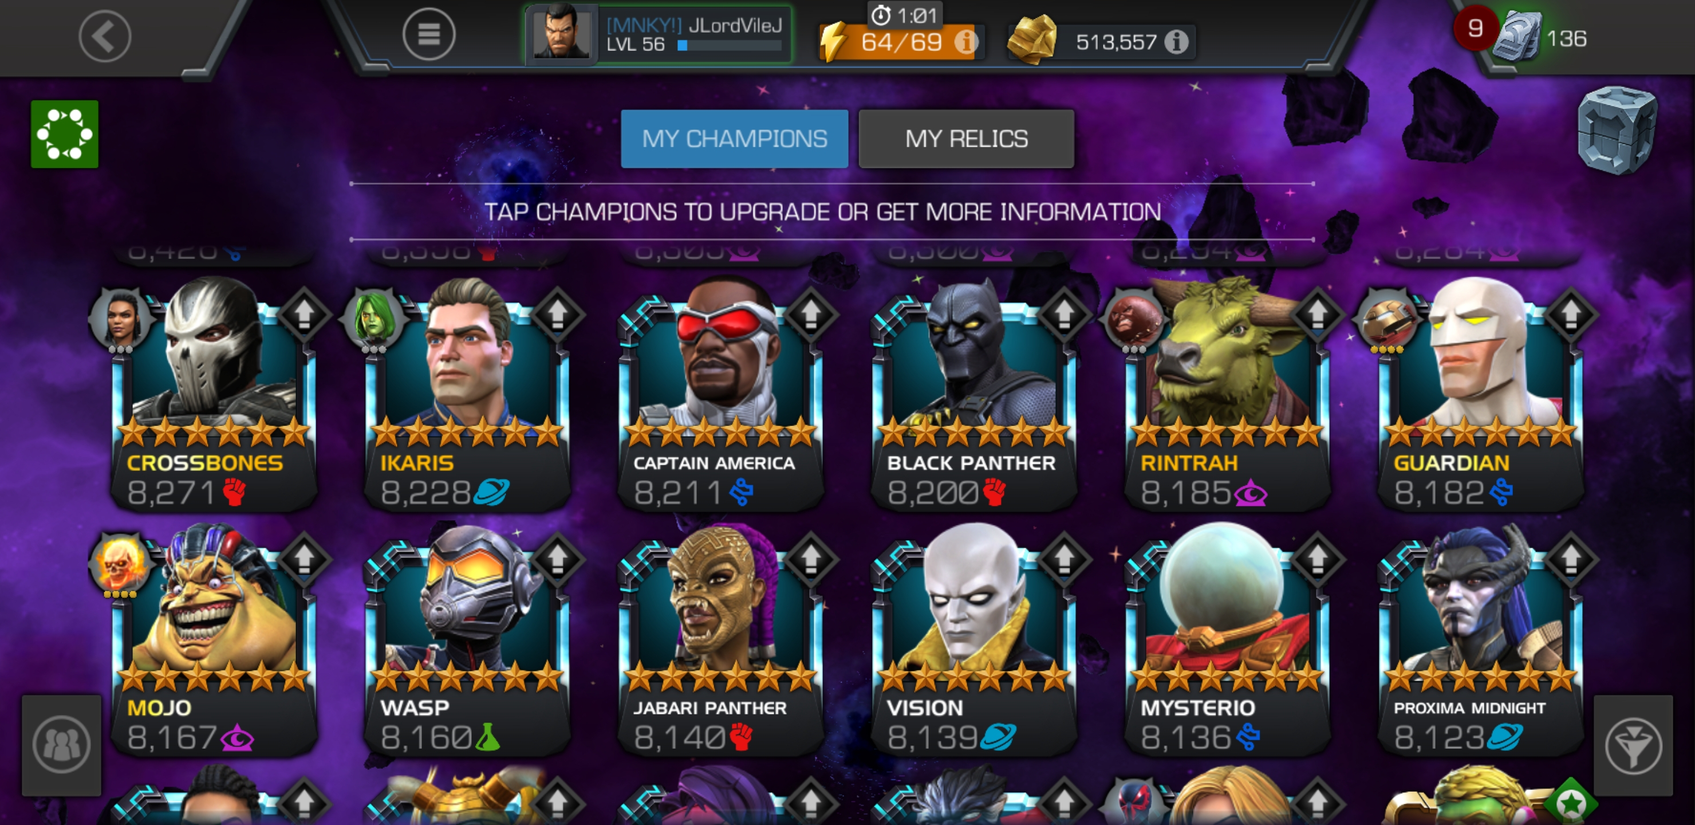
Task: Select the Mysterio champion card
Action: 1225,640
